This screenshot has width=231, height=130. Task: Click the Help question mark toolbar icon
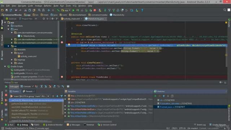tap(142, 10)
